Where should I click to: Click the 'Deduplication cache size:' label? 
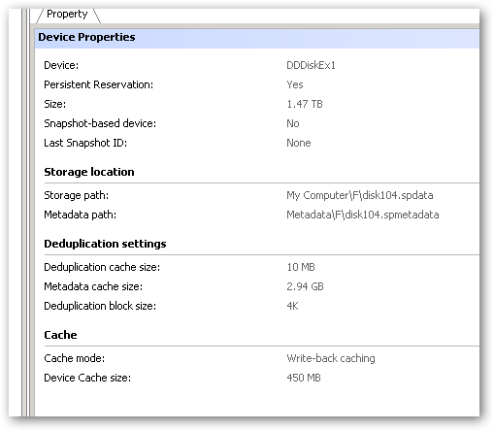click(x=102, y=267)
